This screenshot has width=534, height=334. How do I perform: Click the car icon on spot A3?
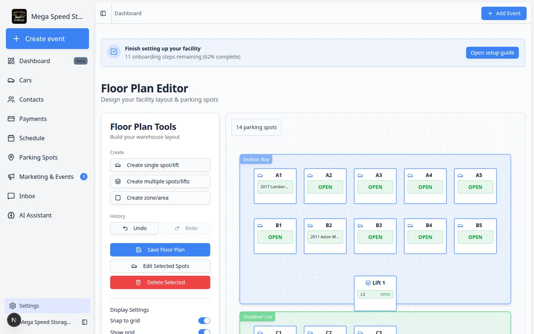[x=360, y=176]
